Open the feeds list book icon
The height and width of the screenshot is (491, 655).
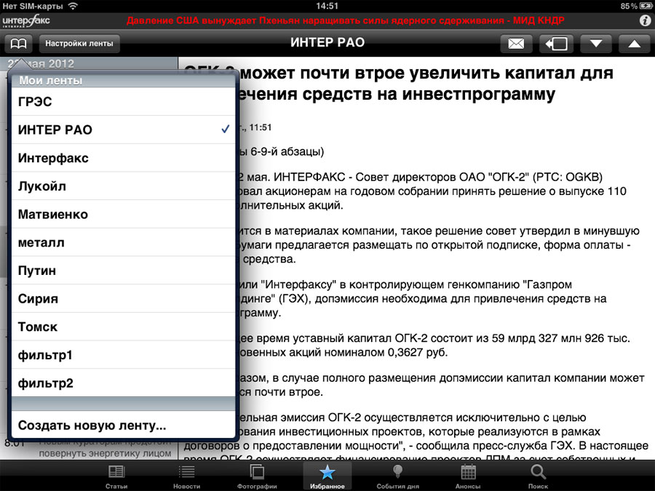18,44
